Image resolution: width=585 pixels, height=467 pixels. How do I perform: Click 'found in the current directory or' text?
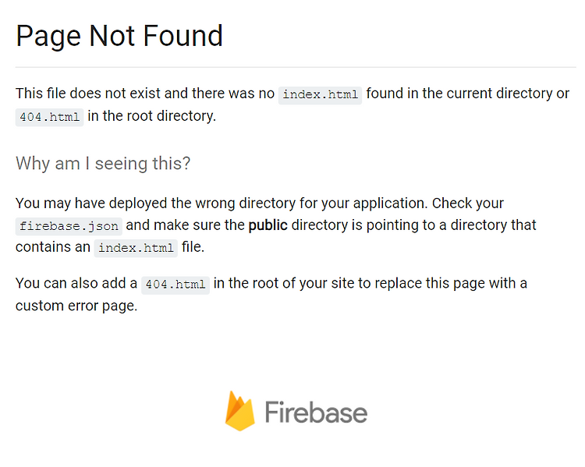pyautogui.click(x=468, y=94)
